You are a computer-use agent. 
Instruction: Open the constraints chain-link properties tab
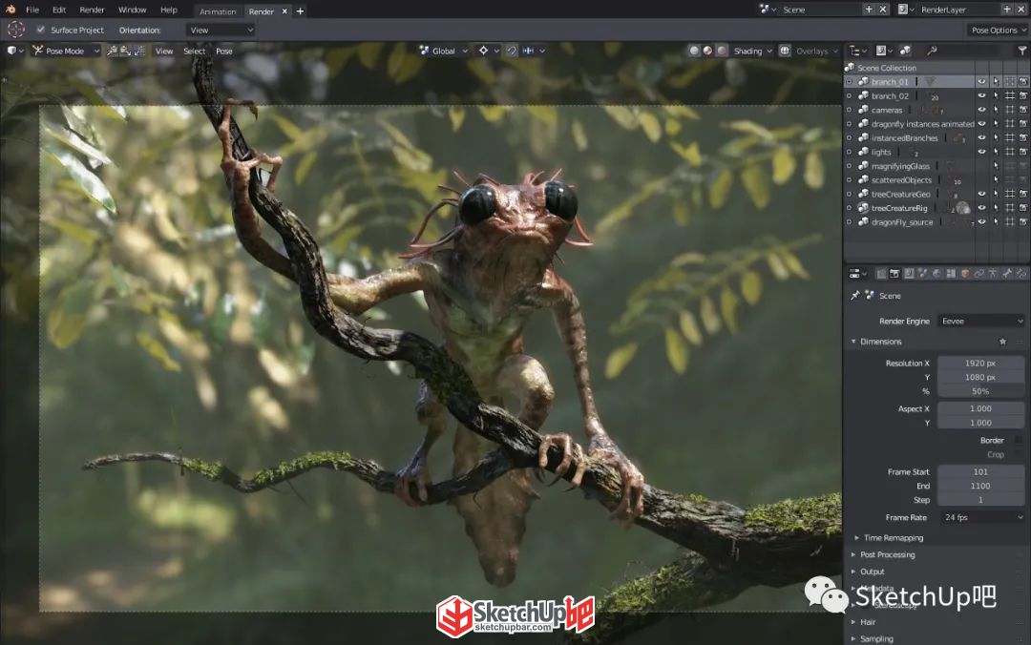(979, 274)
